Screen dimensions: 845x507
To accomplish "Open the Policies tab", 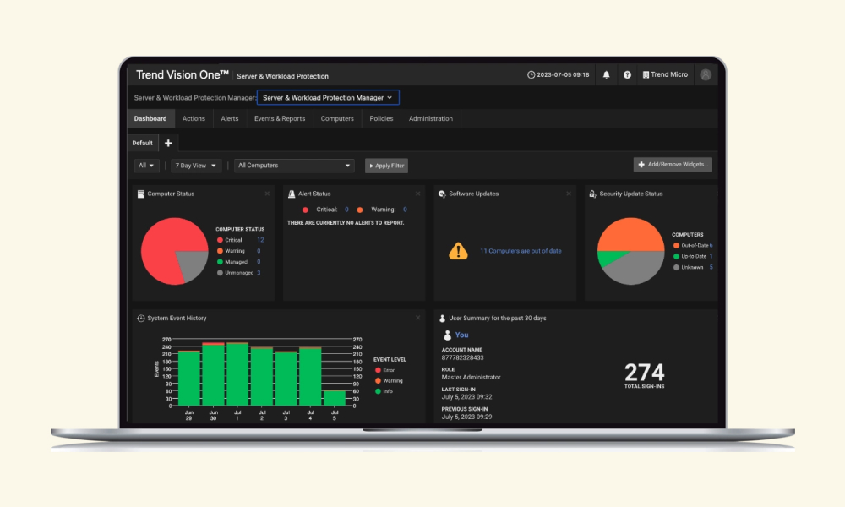I will [x=382, y=118].
